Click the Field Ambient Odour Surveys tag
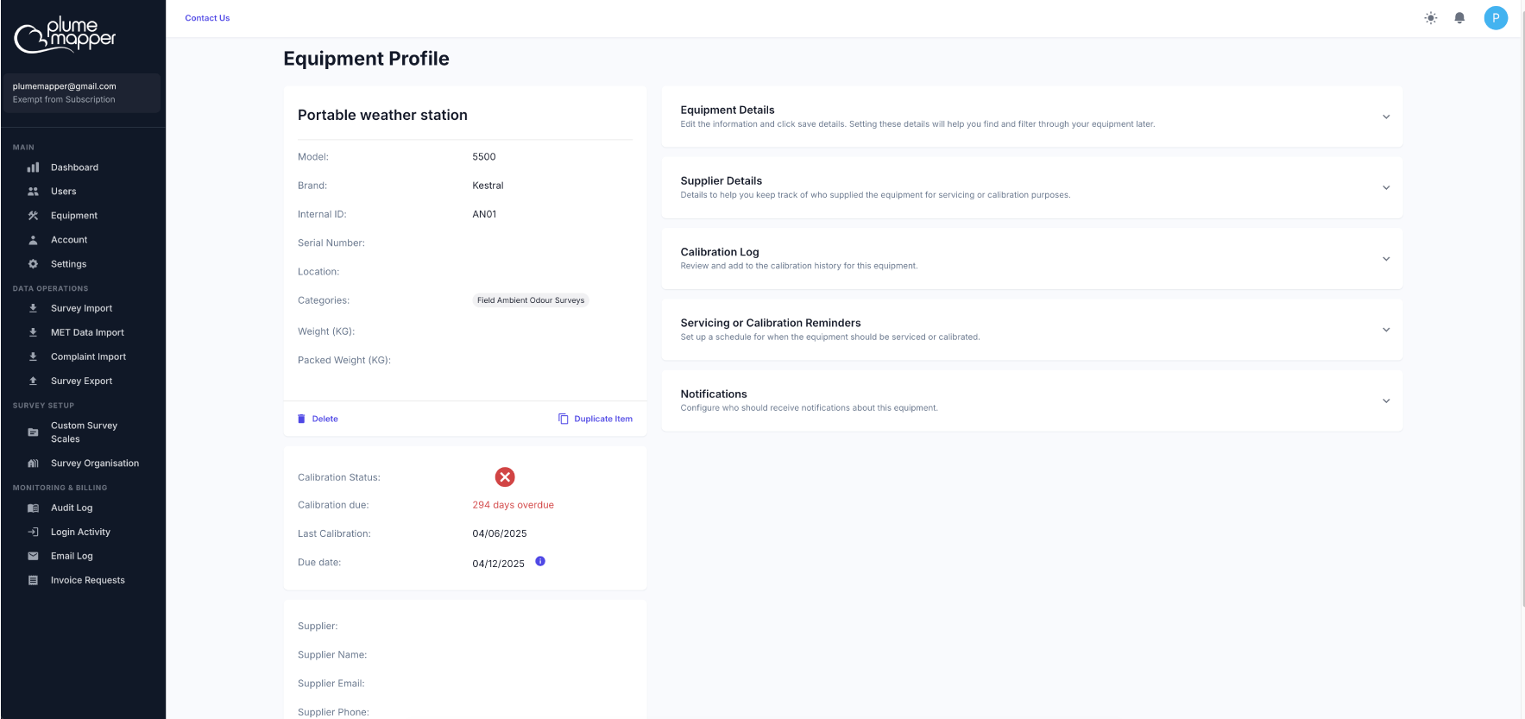This screenshot has width=1525, height=719. [x=531, y=300]
